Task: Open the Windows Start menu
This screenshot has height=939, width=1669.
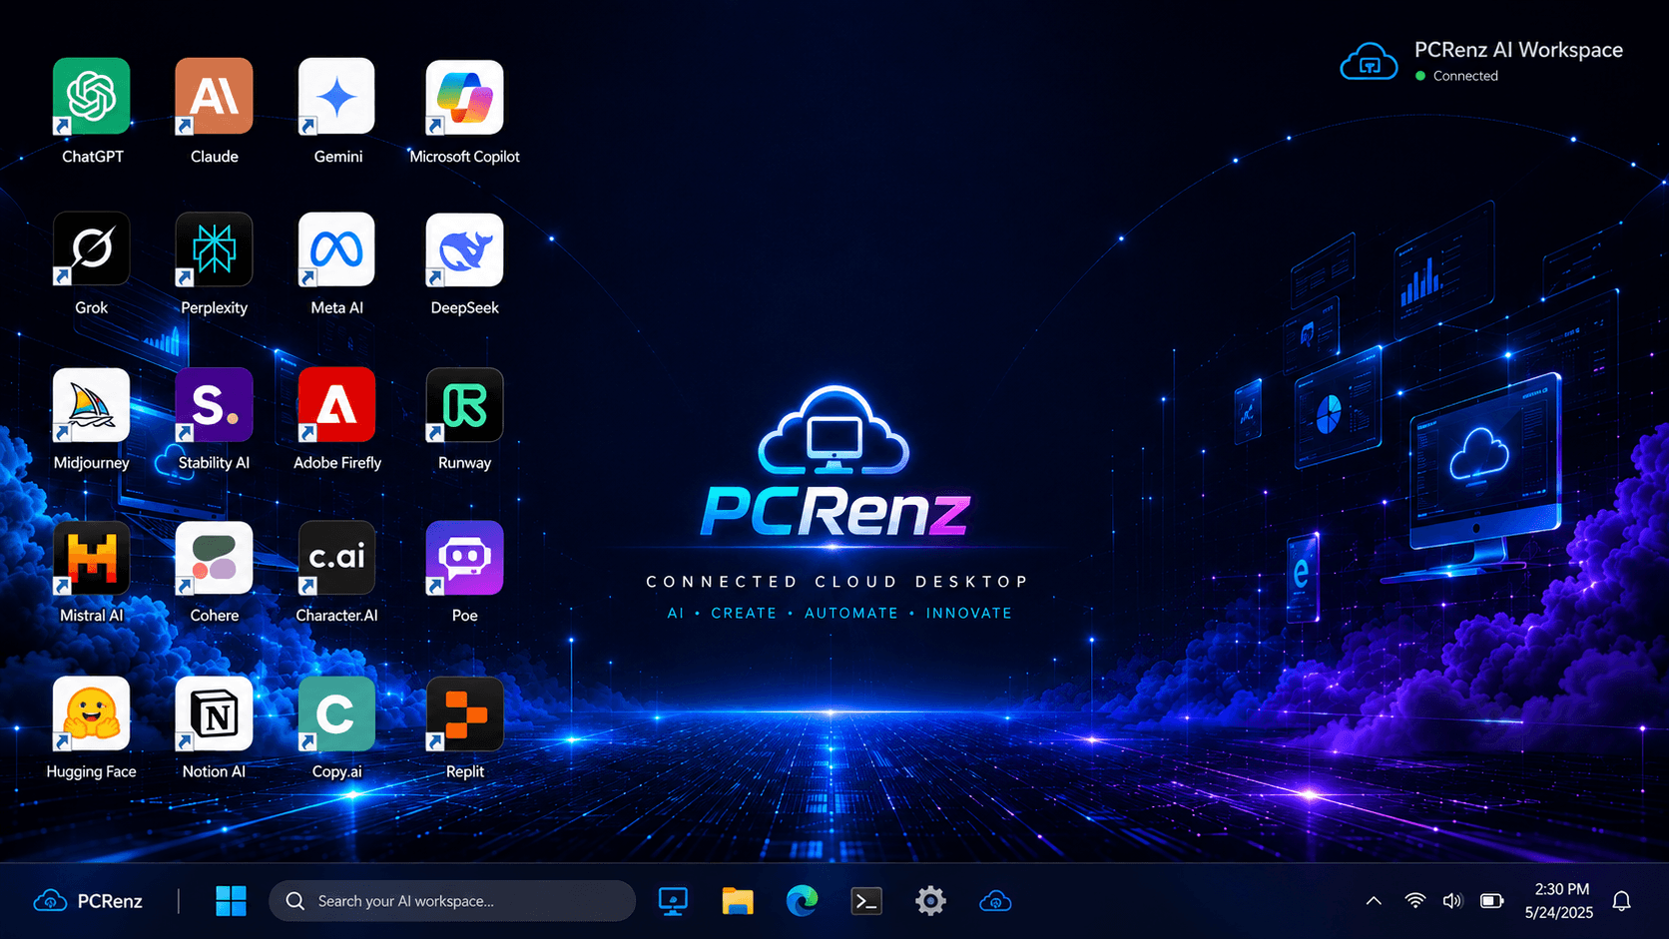Action: click(231, 901)
